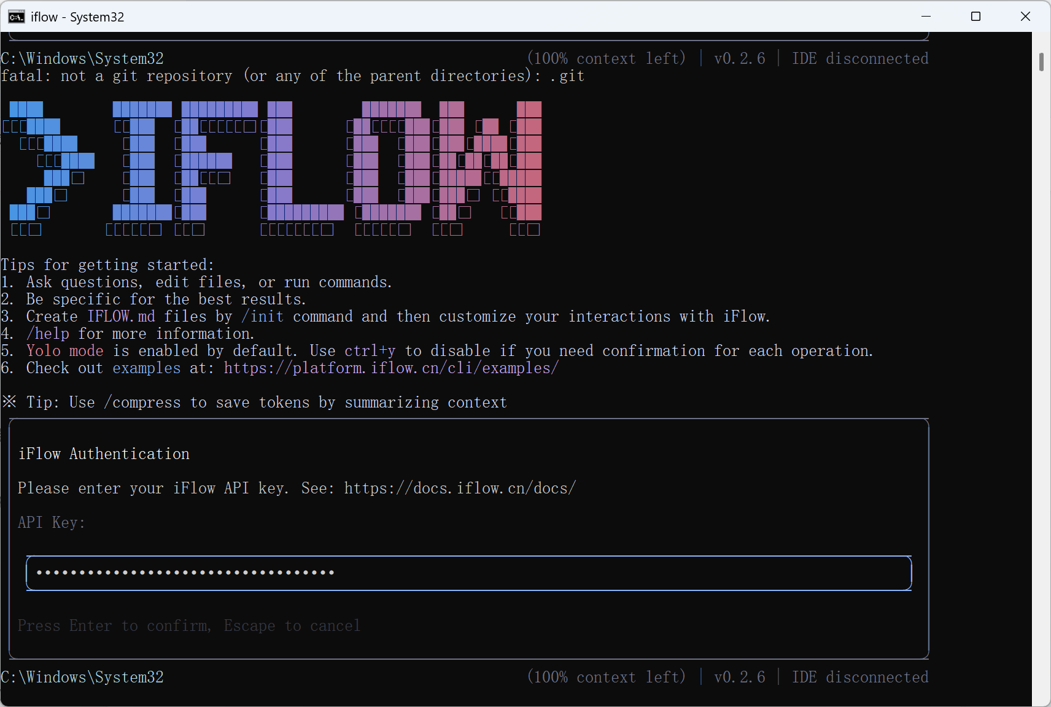Click the masked API key input field
Screen dimensions: 1051x707
(x=468, y=573)
